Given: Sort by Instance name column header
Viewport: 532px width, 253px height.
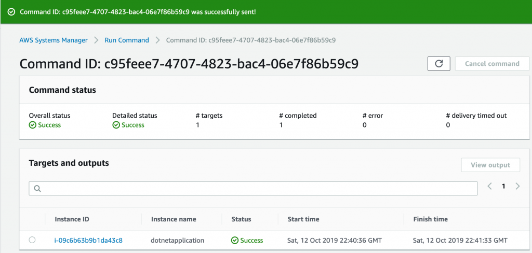Looking at the screenshot, I should click(174, 219).
